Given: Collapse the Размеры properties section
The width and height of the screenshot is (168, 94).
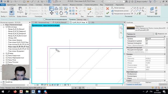Looking at the screenshot, I should coord(165,54).
